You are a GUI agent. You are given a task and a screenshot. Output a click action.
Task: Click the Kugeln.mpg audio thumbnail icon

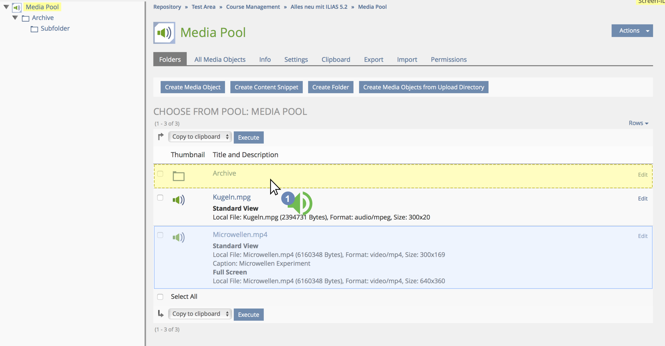tap(179, 200)
